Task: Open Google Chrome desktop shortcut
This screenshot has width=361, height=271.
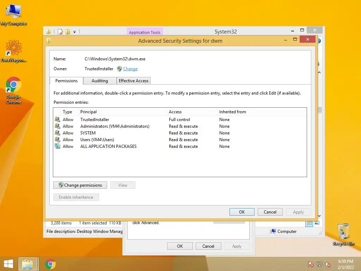Action: coord(14,90)
